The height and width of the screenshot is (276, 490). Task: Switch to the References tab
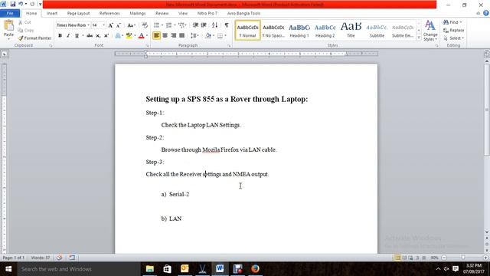pos(109,14)
